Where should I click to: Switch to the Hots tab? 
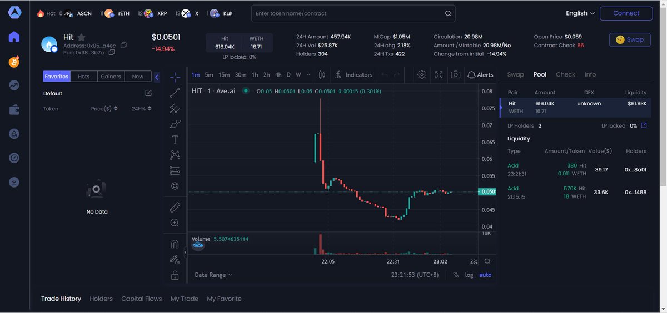pos(84,77)
